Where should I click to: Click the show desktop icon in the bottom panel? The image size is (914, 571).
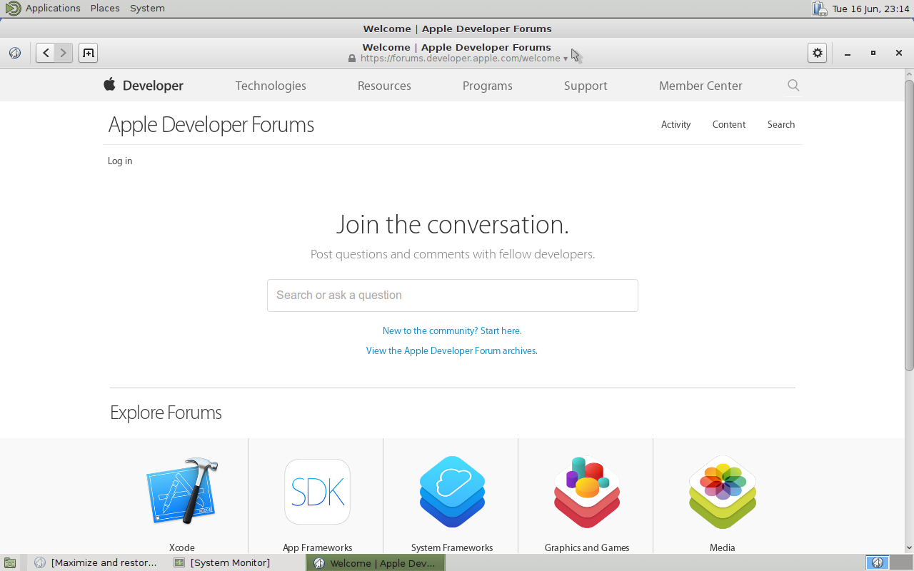(x=10, y=563)
